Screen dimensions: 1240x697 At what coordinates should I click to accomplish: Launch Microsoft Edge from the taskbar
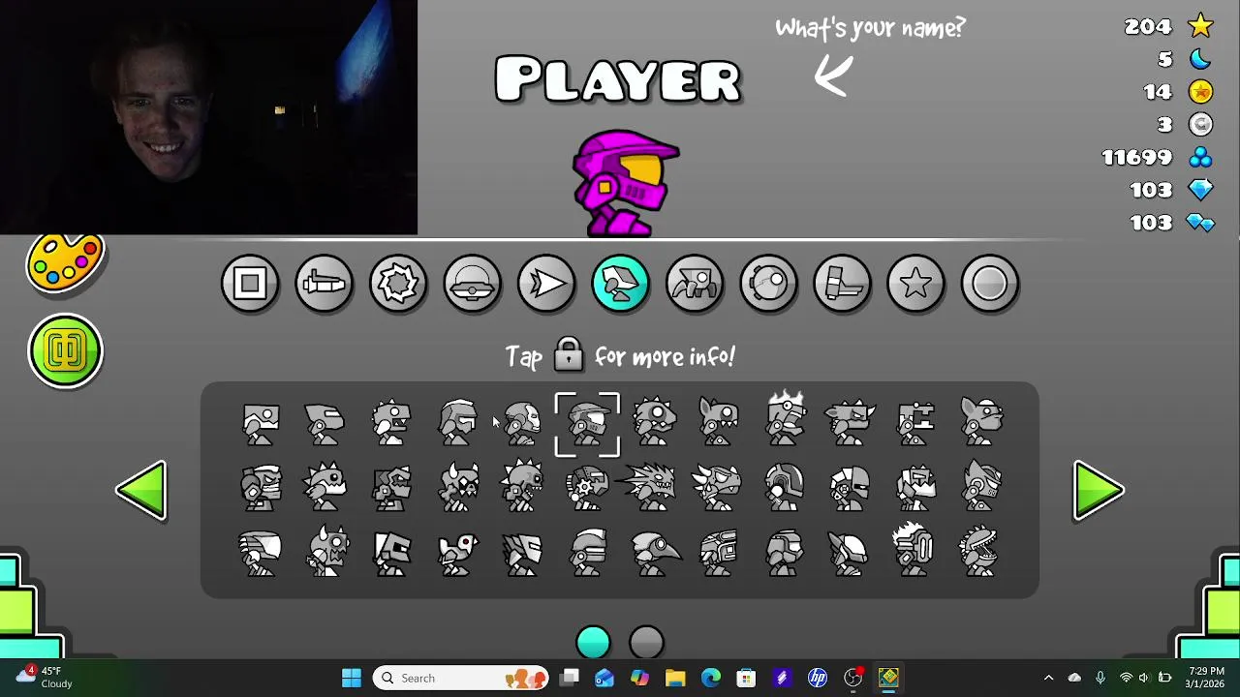(x=710, y=678)
